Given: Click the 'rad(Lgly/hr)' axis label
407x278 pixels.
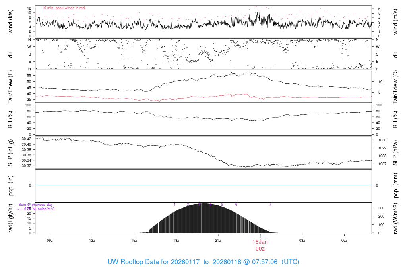Looking at the screenshot, I should click(x=10, y=218).
